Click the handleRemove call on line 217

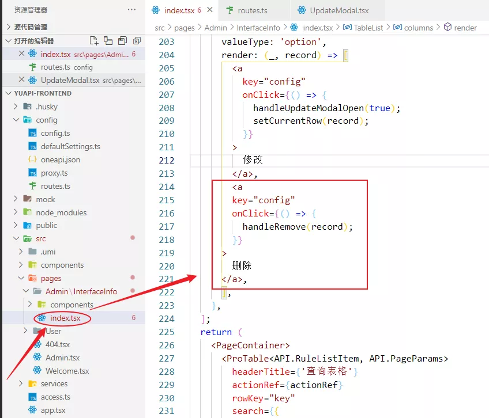click(x=298, y=227)
